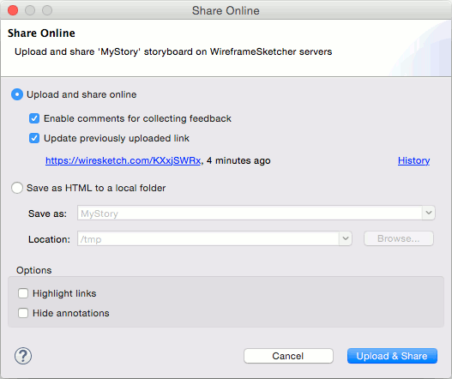Select Save as HTML to local folder

point(17,188)
